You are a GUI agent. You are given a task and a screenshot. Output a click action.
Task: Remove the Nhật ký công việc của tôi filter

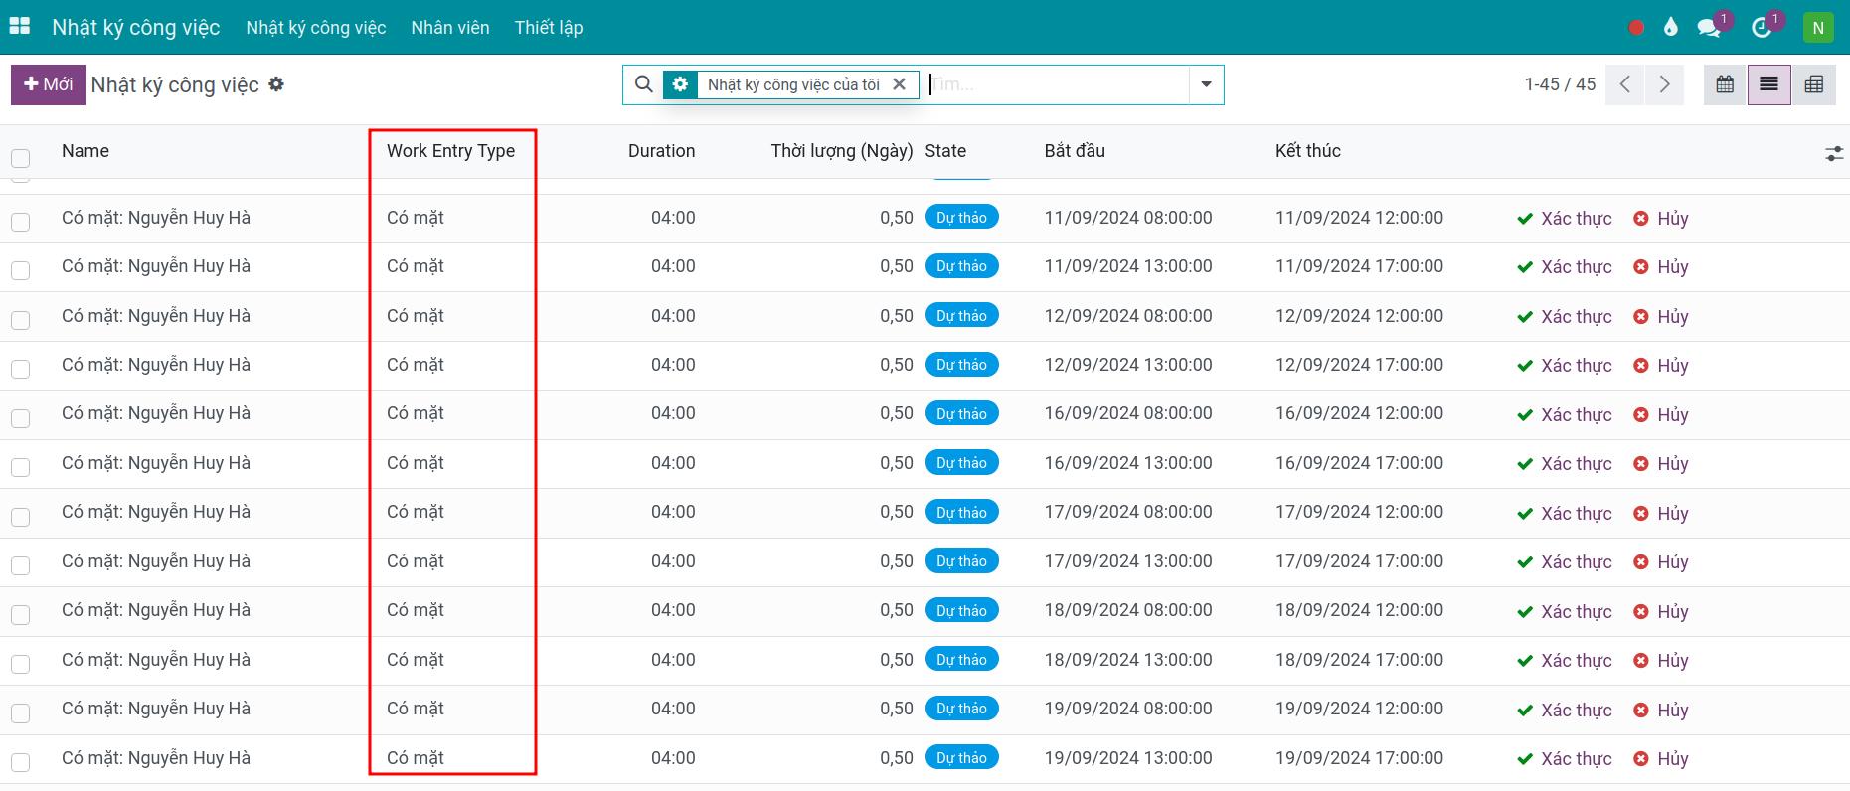point(899,84)
